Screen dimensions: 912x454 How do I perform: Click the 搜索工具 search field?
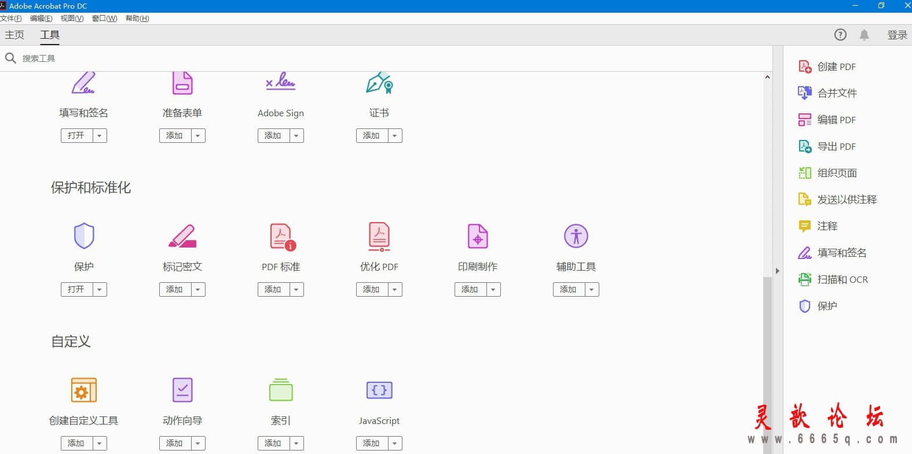click(386, 58)
